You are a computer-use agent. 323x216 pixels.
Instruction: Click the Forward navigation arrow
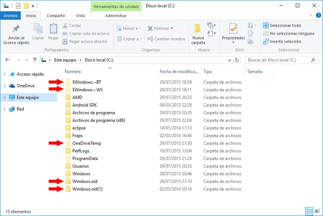click(x=18, y=60)
